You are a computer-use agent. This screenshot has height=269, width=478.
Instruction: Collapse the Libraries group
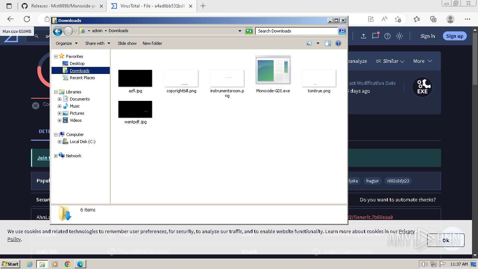coord(56,92)
